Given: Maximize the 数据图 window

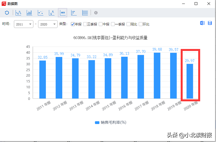Looking at the screenshot, I should [196, 4].
